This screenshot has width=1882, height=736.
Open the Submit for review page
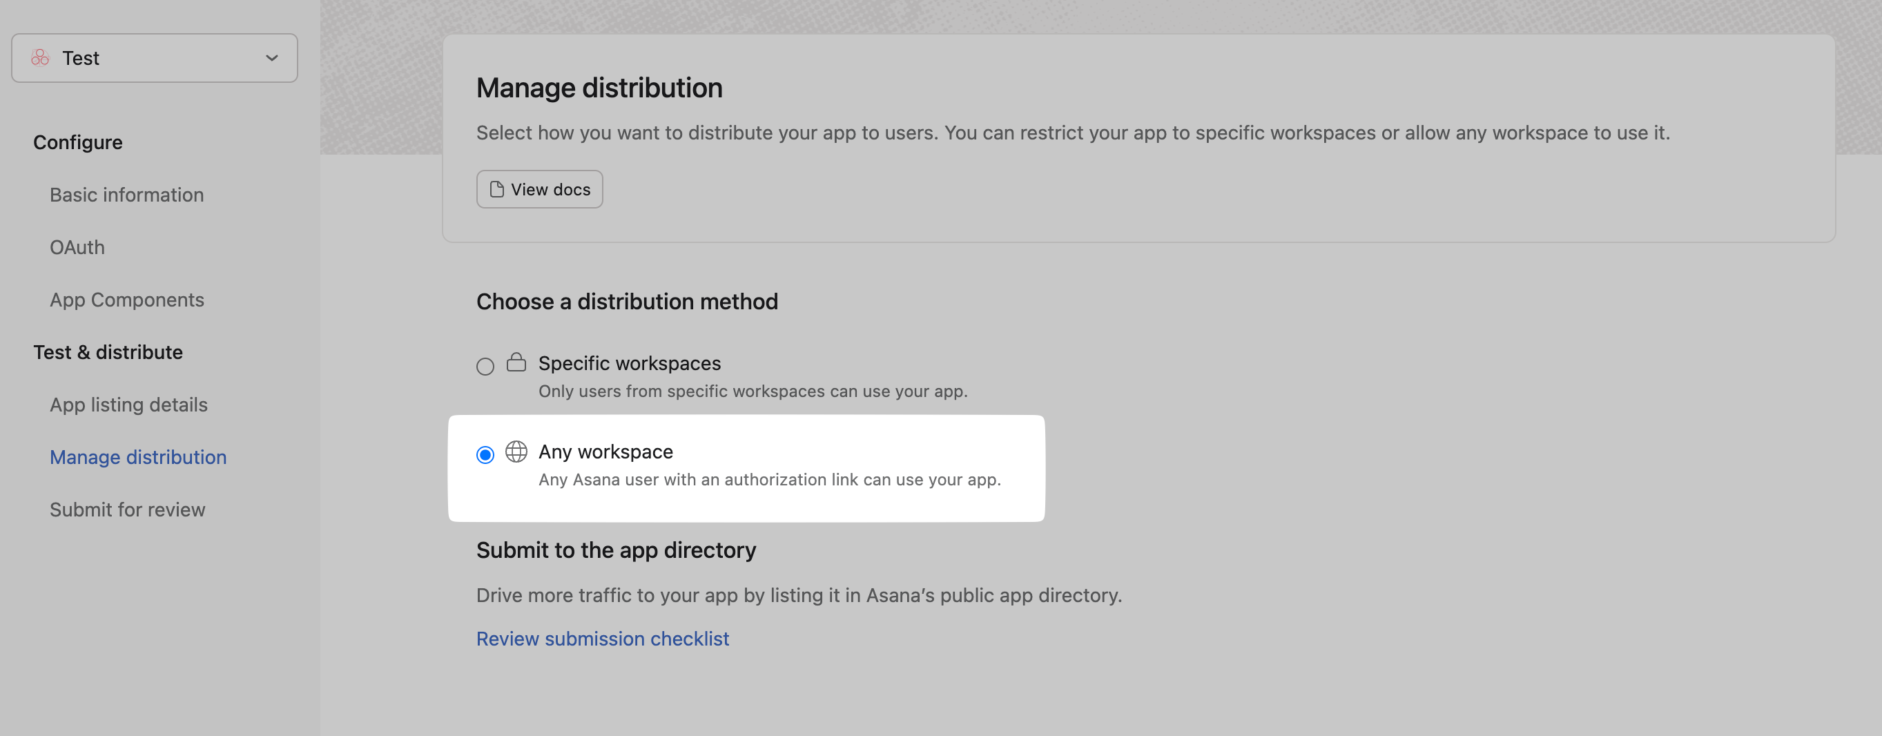click(x=127, y=510)
